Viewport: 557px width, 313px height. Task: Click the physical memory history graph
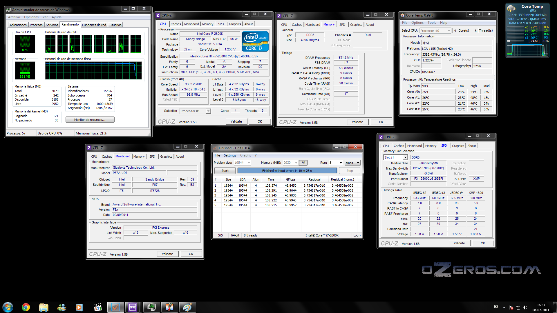pyautogui.click(x=93, y=70)
